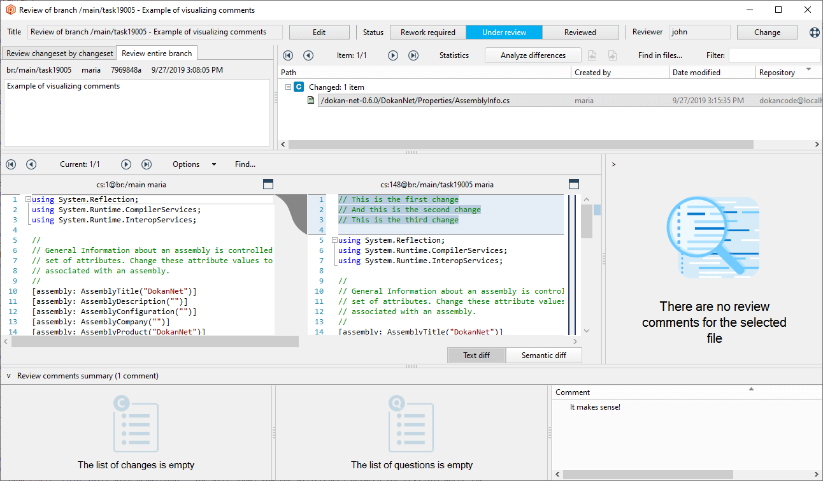The height and width of the screenshot is (481, 823).
Task: Click the 'Example of visualizing comments' description text
Action: 63,86
